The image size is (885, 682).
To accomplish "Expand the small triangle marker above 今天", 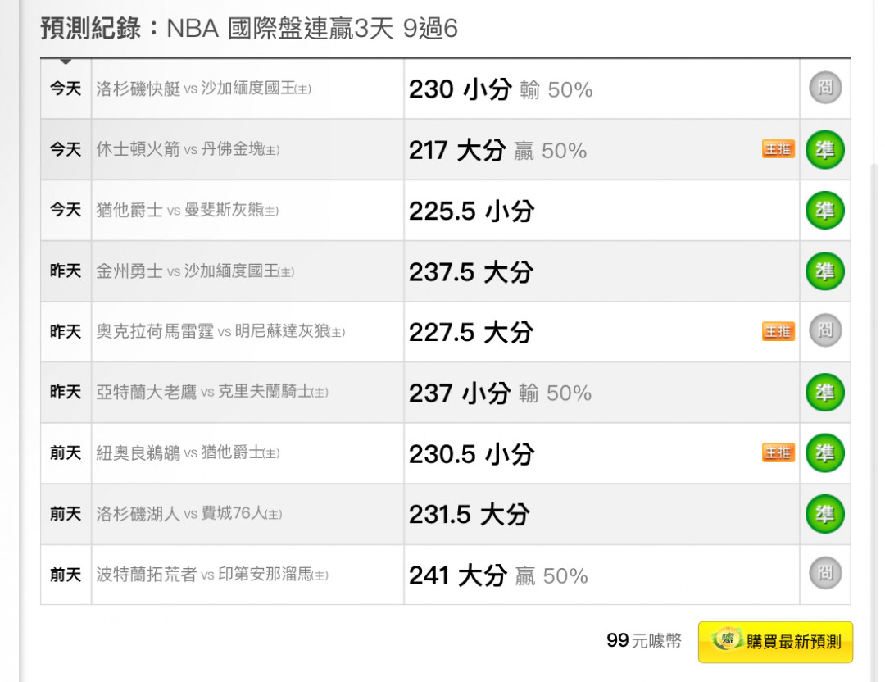I will tap(66, 61).
